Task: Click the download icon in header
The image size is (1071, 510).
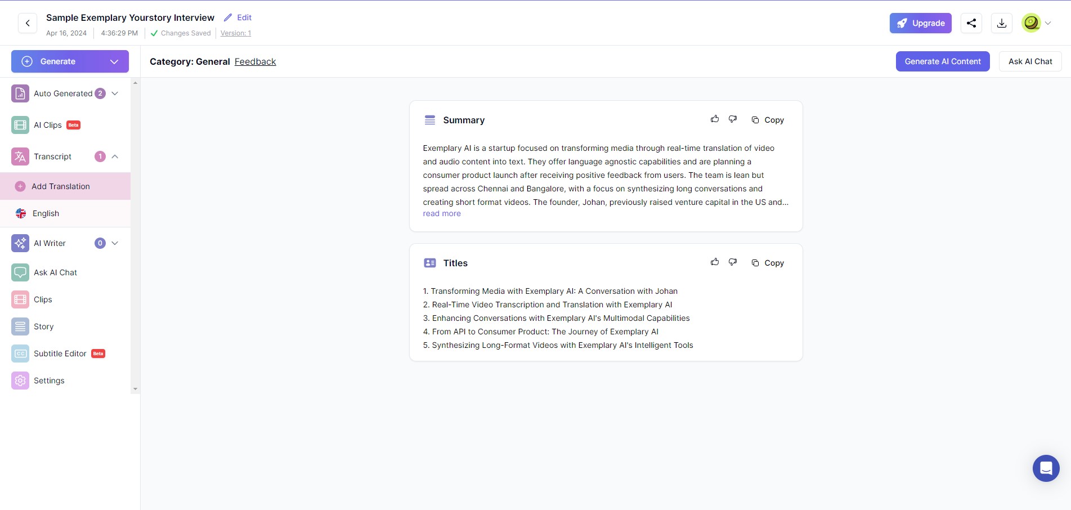Action: tap(1002, 23)
